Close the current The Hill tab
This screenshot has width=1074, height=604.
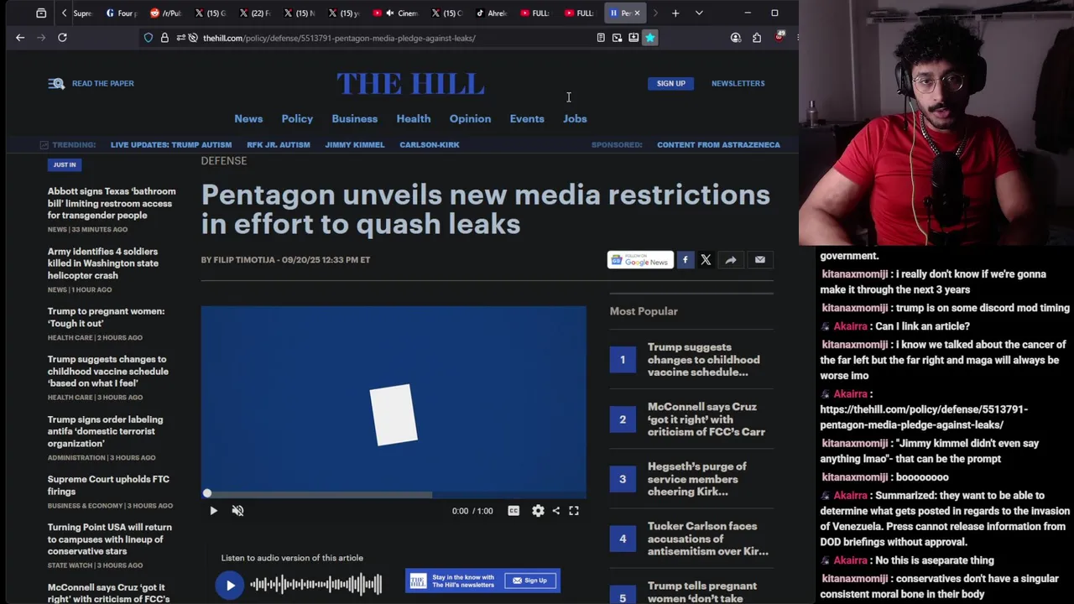(x=637, y=13)
